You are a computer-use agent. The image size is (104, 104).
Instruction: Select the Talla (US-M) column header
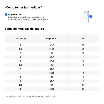pos(20,39)
